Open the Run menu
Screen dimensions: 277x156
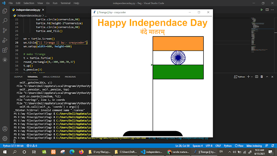click(x=55, y=3)
